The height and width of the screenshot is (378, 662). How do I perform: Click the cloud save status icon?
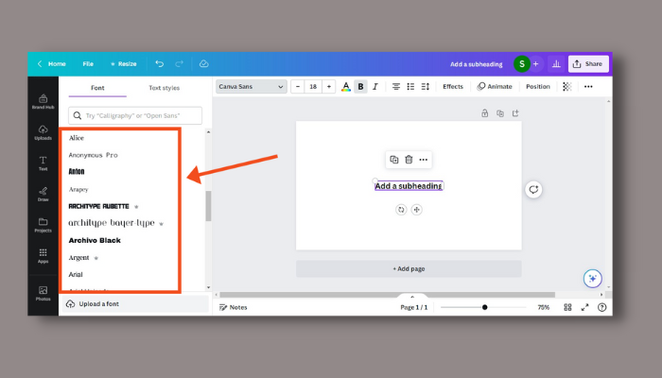point(204,63)
